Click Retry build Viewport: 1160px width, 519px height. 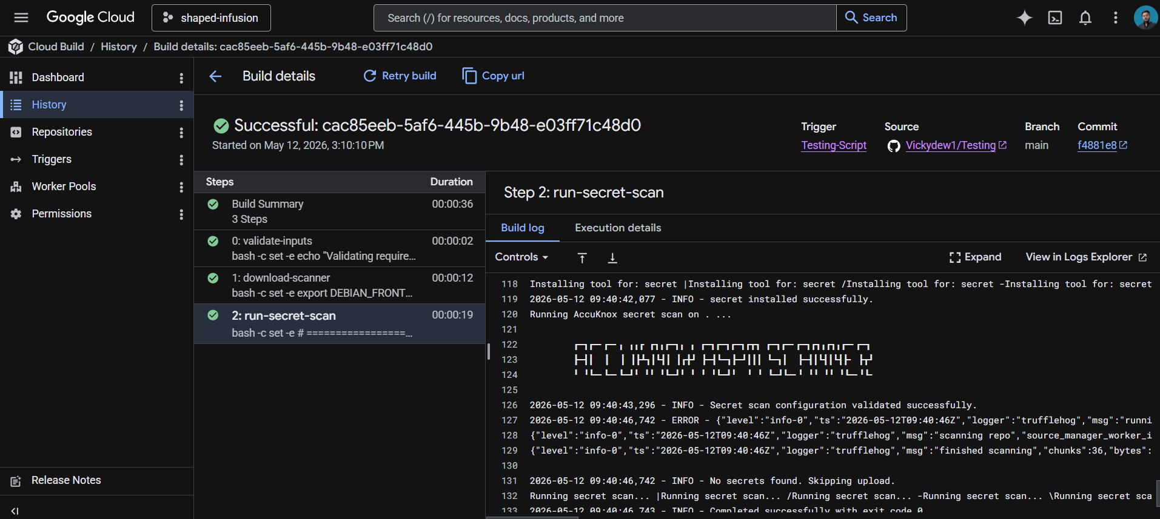click(x=400, y=76)
